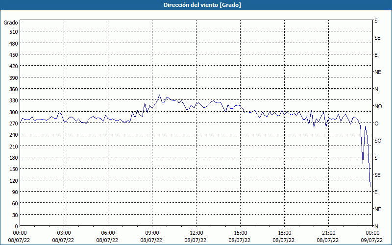Select the 0 value on the left axis
Viewport: 392px width, 245px height.
pos(17,226)
